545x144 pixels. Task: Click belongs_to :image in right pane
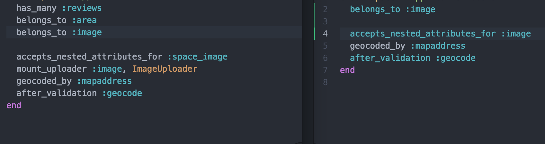click(392, 10)
